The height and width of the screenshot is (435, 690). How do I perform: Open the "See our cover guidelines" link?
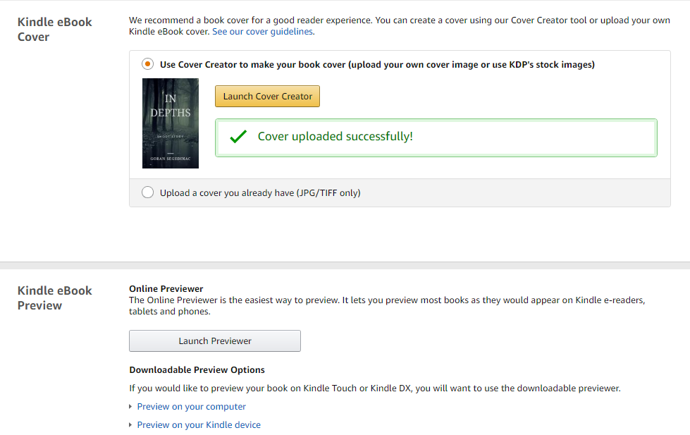click(263, 32)
